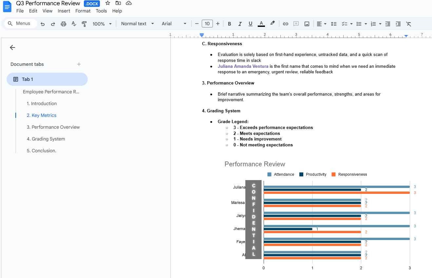The image size is (432, 278).
Task: Open the File menu
Action: [20, 11]
